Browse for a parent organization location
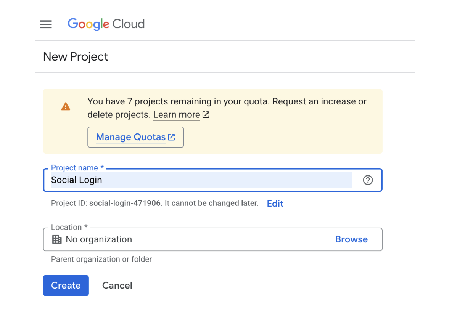Screen dimensions: 473x321 coord(351,239)
